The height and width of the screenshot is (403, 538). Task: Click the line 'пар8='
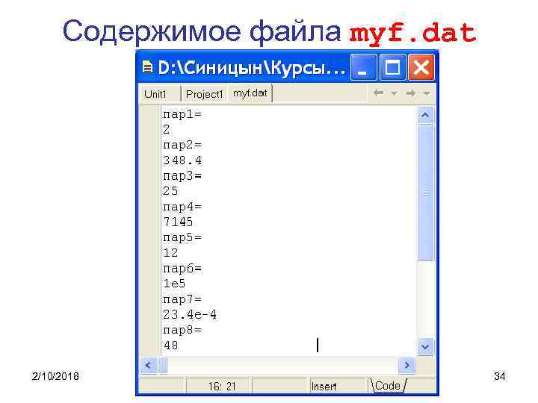[x=182, y=330]
